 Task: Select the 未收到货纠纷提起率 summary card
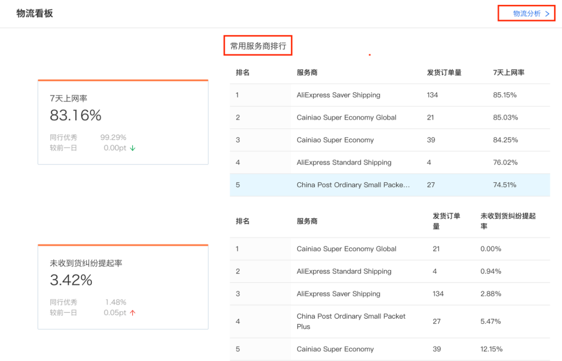pyautogui.click(x=123, y=287)
